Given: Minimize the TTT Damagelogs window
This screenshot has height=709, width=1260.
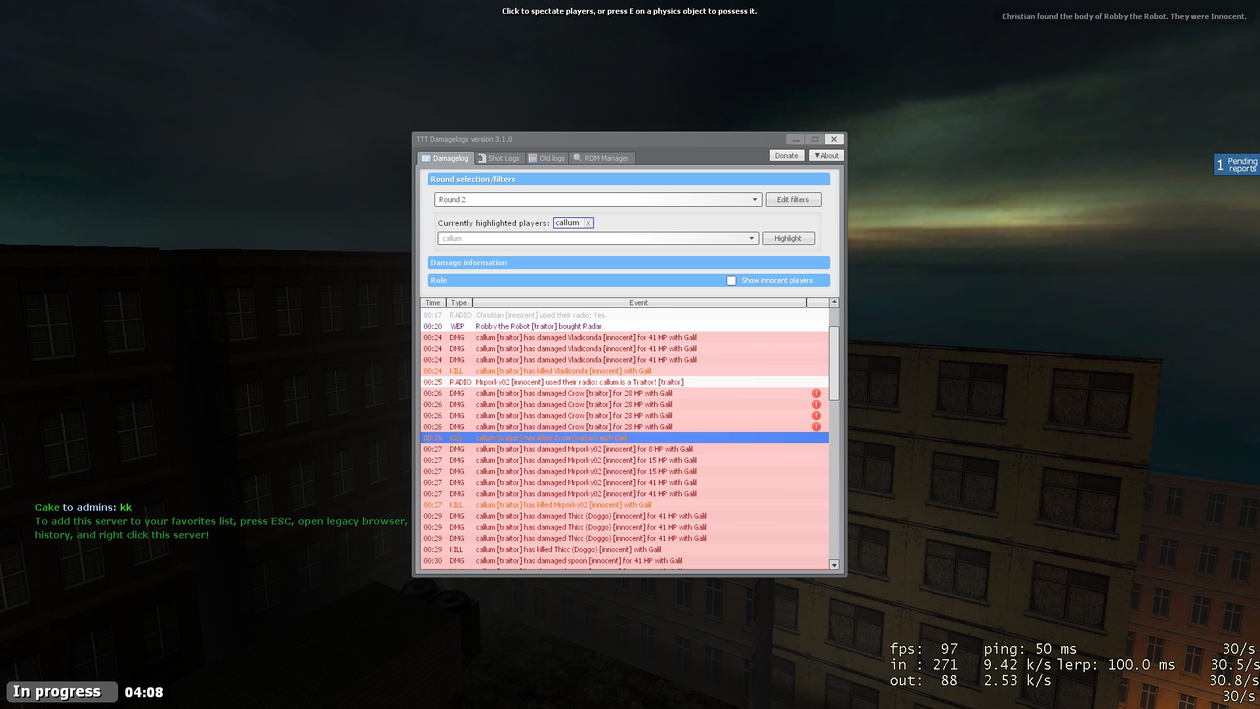Looking at the screenshot, I should coord(795,139).
